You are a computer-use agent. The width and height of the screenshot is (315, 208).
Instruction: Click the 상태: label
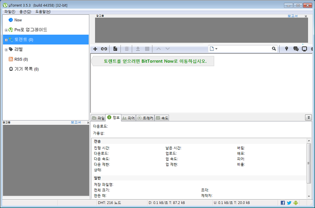98,170
